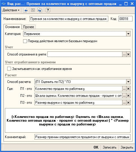The image size is (136, 152).
Task: Clear the Способ отражения в учете field
Action: point(128,54)
